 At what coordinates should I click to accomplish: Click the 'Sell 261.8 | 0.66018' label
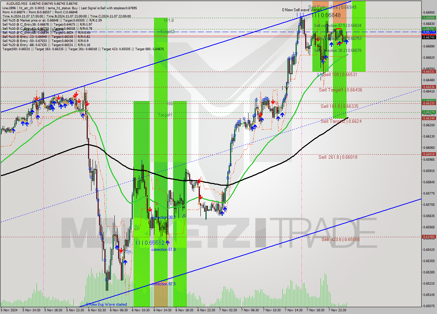(338, 157)
